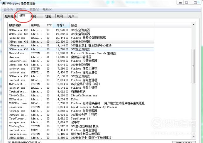The image size is (203, 143).
Task: Select the 360se.exe row using 21,576 K
Action: [81, 30]
